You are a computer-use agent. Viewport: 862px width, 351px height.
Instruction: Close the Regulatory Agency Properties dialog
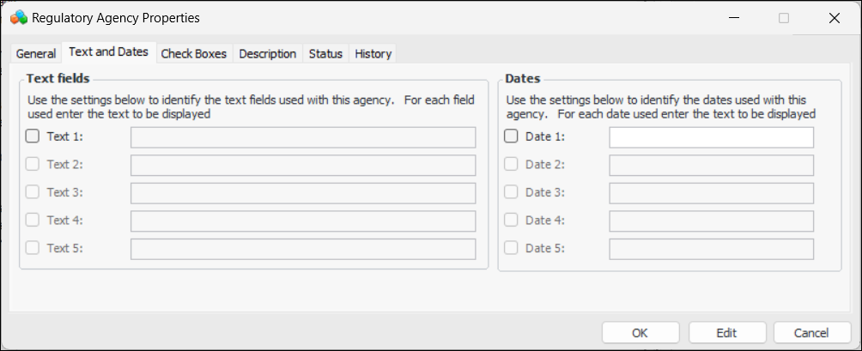point(834,17)
